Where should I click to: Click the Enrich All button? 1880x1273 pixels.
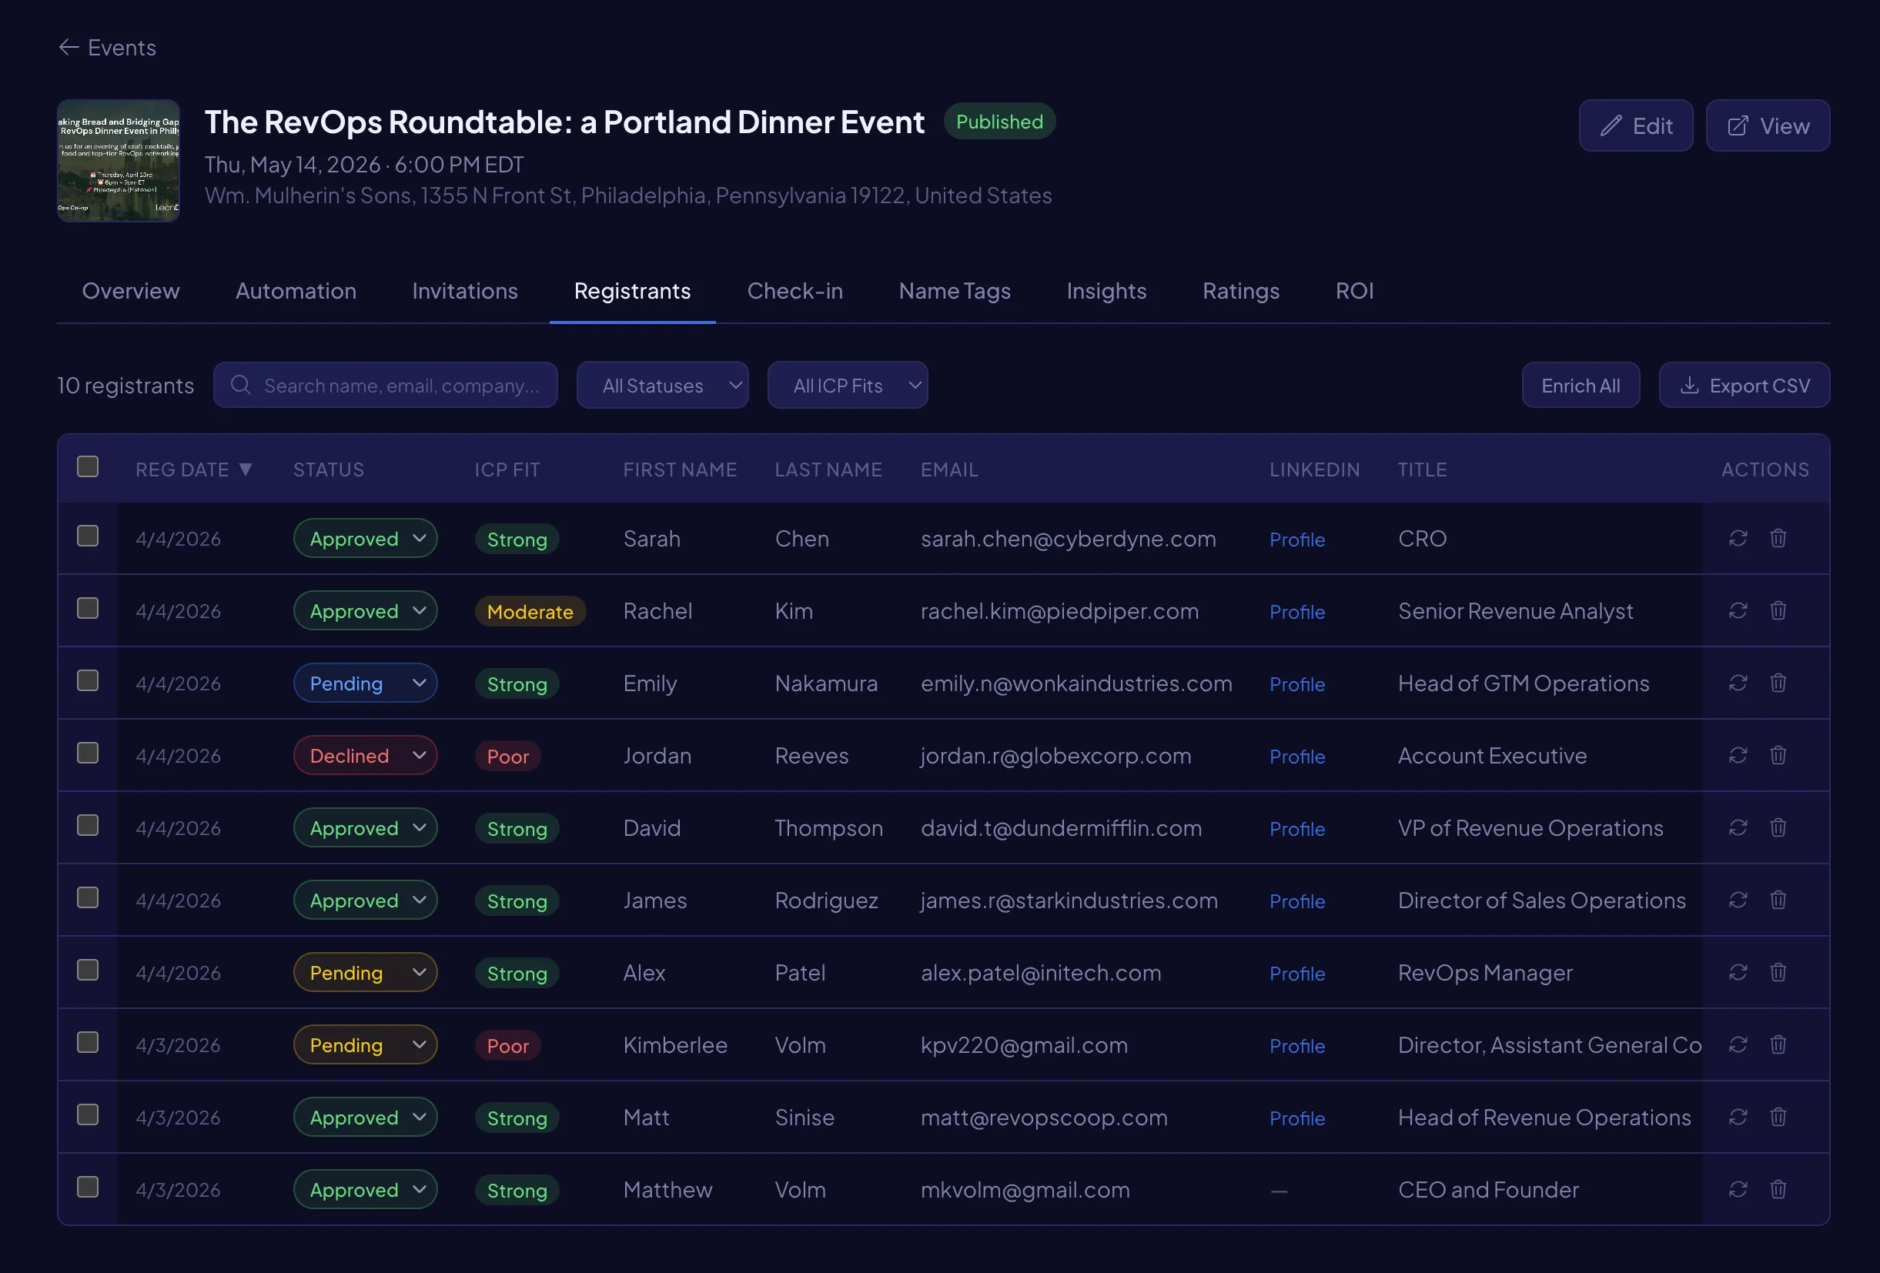pyautogui.click(x=1580, y=385)
